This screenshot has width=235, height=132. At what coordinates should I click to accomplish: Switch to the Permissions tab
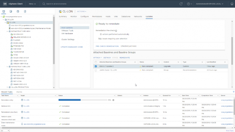[x=97, y=17]
